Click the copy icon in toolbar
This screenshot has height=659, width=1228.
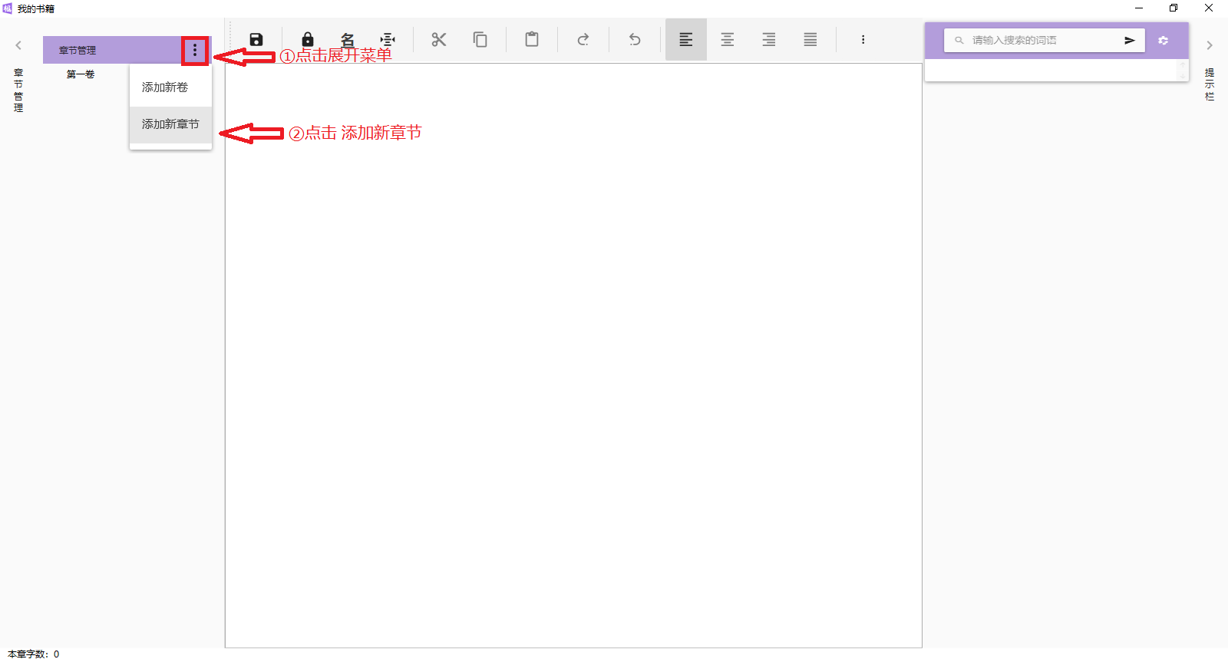point(480,40)
